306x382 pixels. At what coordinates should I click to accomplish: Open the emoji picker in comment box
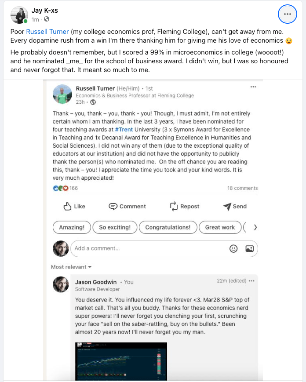234,248
